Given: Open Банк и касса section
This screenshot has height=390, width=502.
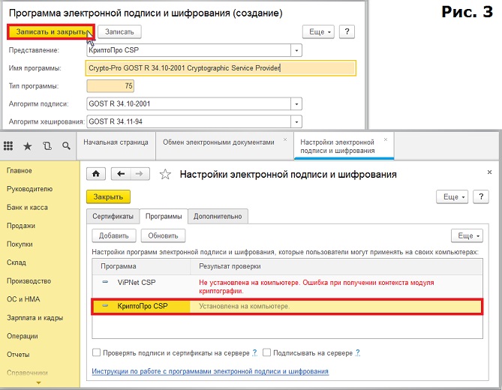Looking at the screenshot, I should pyautogui.click(x=27, y=207).
